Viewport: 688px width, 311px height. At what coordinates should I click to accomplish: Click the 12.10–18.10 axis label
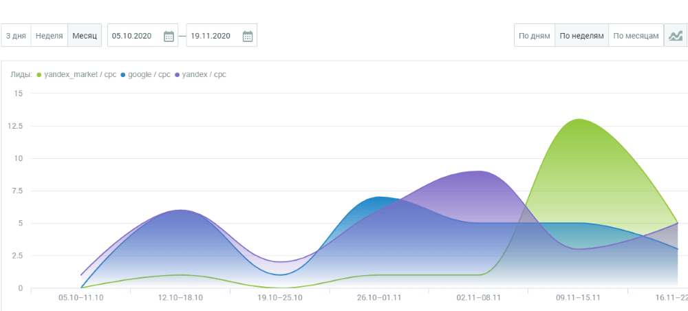pyautogui.click(x=180, y=297)
